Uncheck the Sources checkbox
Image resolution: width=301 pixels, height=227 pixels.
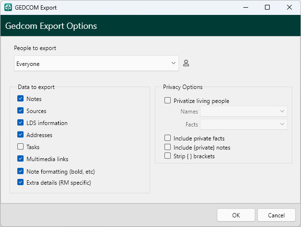point(20,111)
